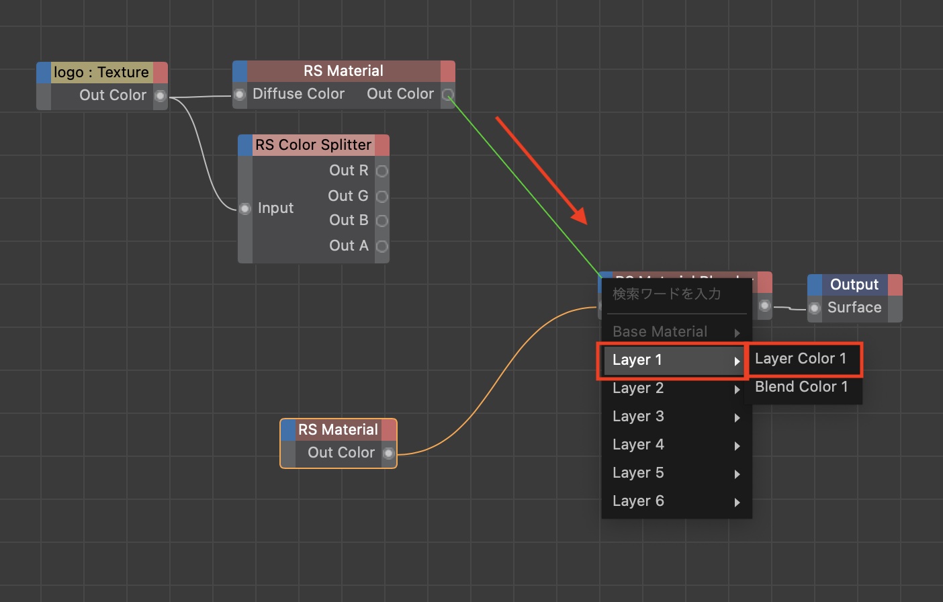Screen dimensions: 943x602
Task: Click Out B port on Color Splitter
Action: click(x=382, y=221)
